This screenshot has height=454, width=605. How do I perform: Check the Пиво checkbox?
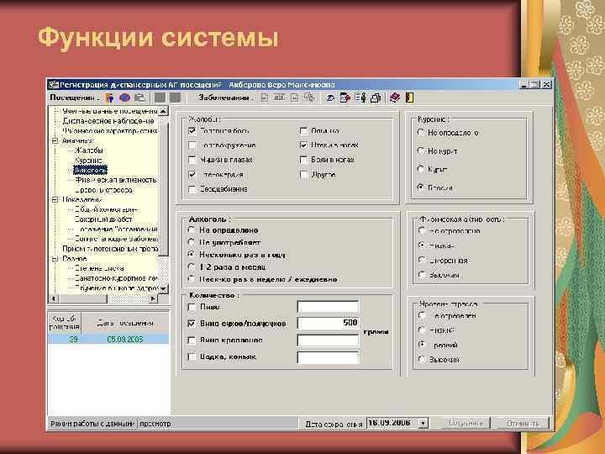coord(192,308)
